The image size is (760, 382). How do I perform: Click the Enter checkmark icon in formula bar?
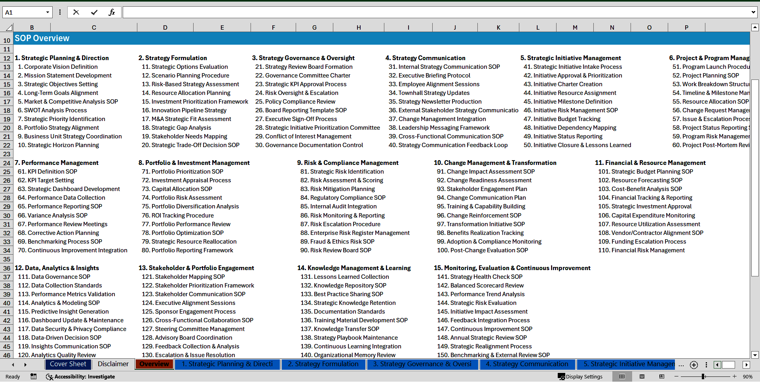94,12
